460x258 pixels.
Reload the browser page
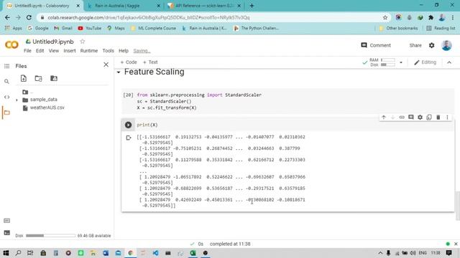point(29,17)
